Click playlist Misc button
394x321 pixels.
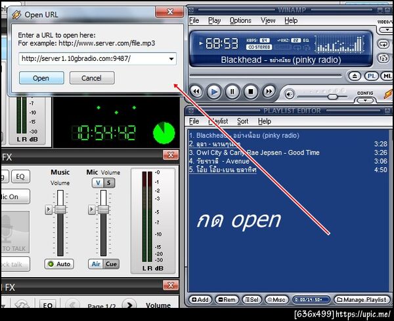tap(276, 299)
